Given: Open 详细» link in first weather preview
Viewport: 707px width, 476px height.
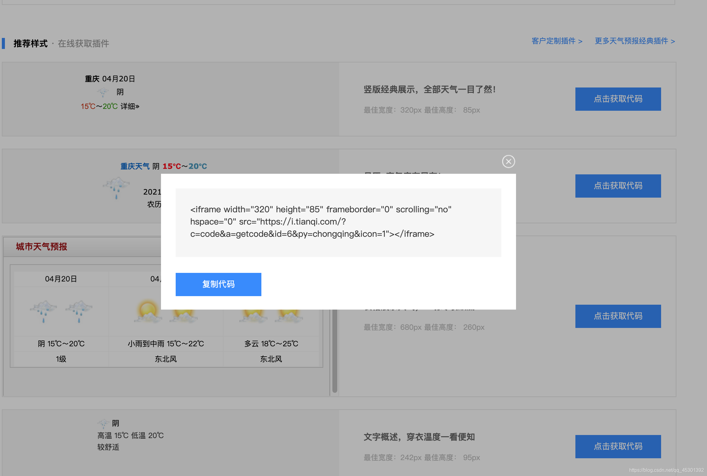Looking at the screenshot, I should 130,106.
